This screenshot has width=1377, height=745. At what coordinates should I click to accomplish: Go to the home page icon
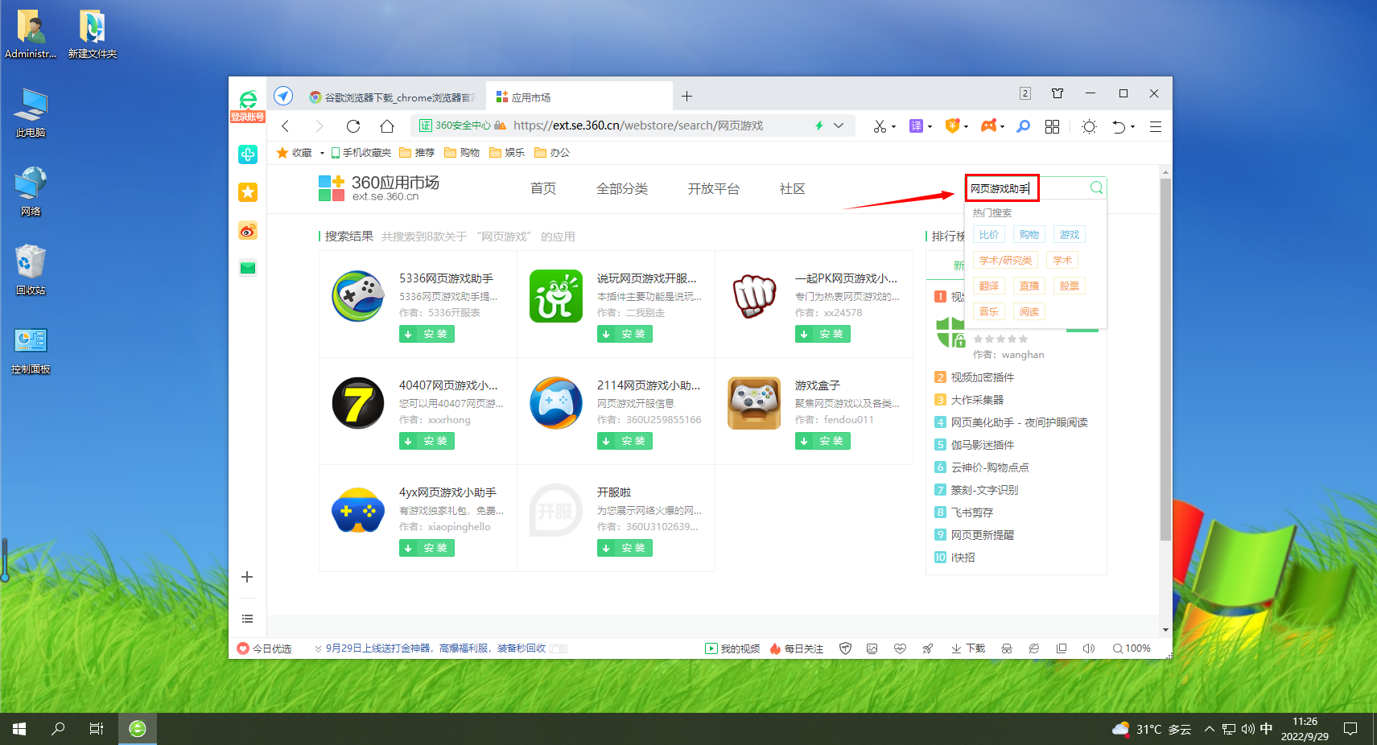[x=387, y=126]
